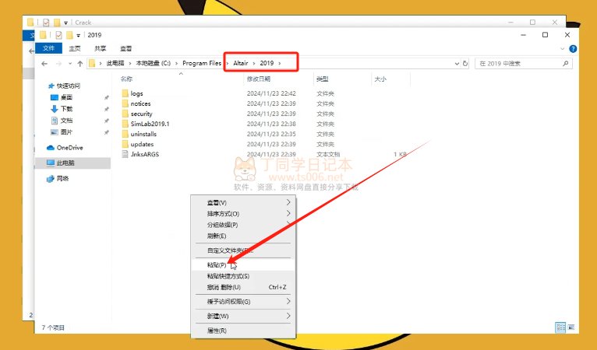The height and width of the screenshot is (350, 597).
Task: Open Network in the sidebar
Action: click(58, 178)
